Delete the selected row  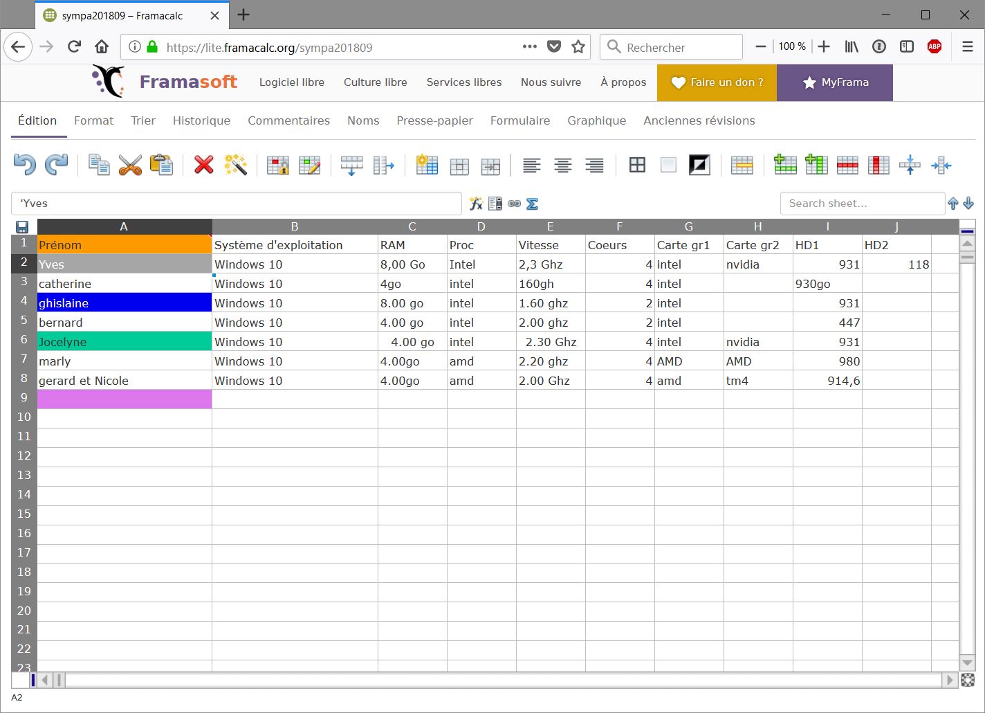tap(847, 165)
